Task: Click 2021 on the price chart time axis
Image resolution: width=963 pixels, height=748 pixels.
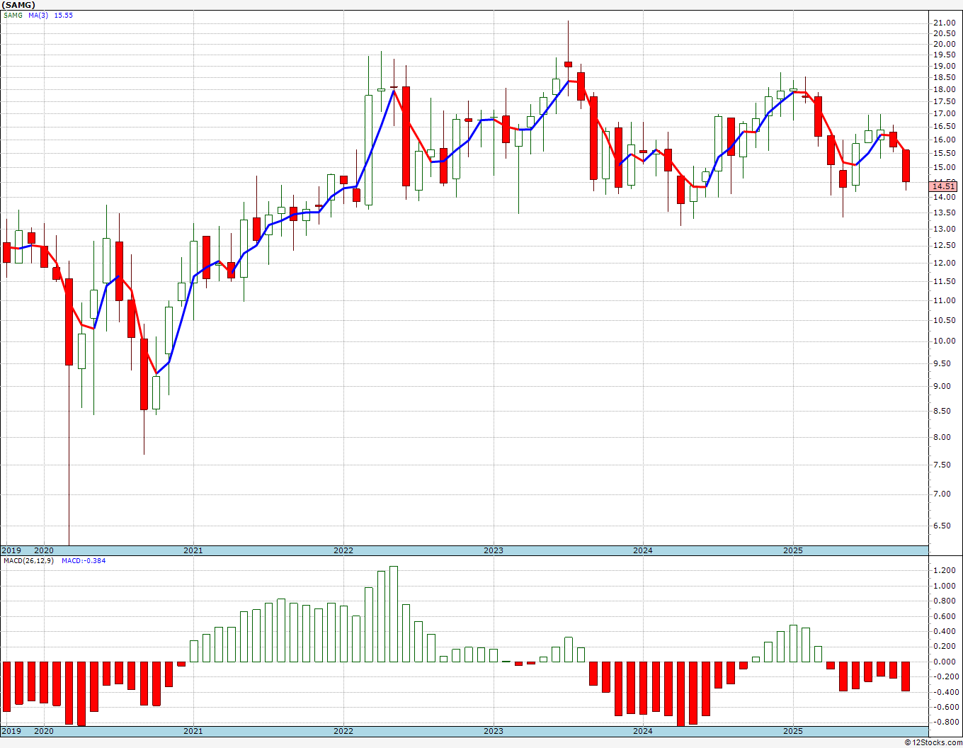Action: click(x=193, y=550)
